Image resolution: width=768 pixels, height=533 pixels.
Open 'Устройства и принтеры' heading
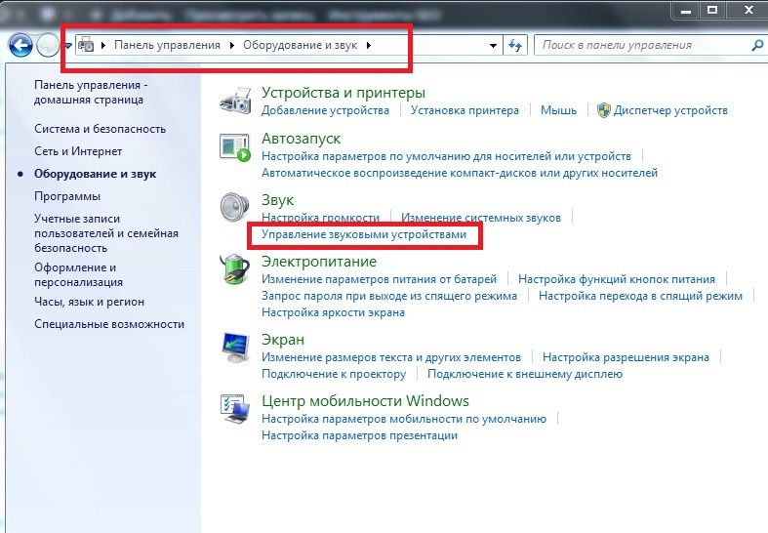click(343, 92)
